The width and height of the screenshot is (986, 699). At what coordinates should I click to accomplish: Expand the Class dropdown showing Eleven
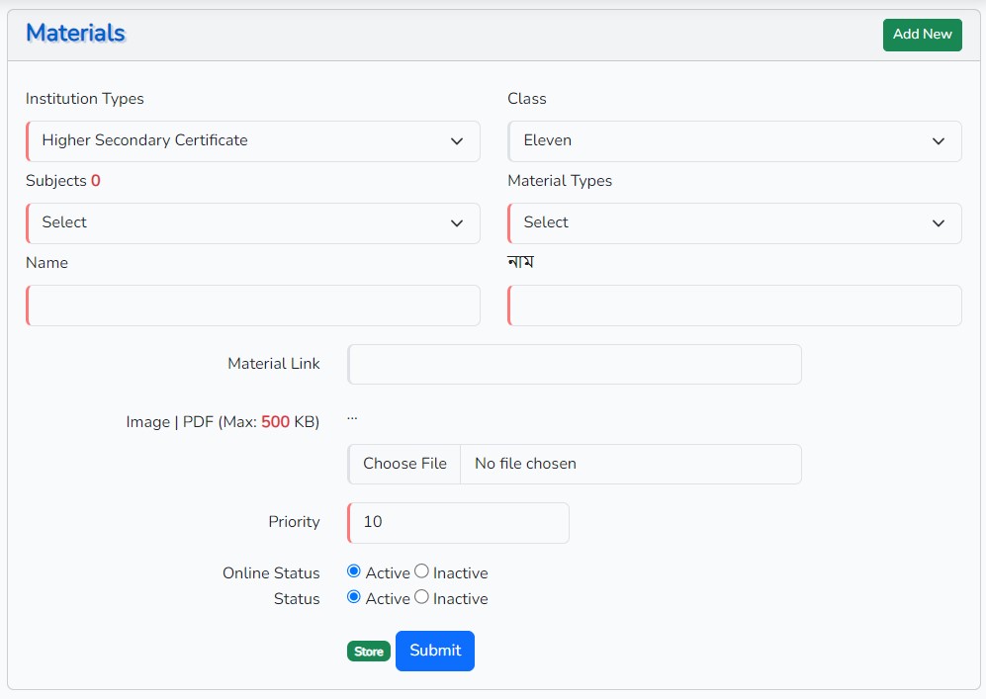tap(734, 141)
